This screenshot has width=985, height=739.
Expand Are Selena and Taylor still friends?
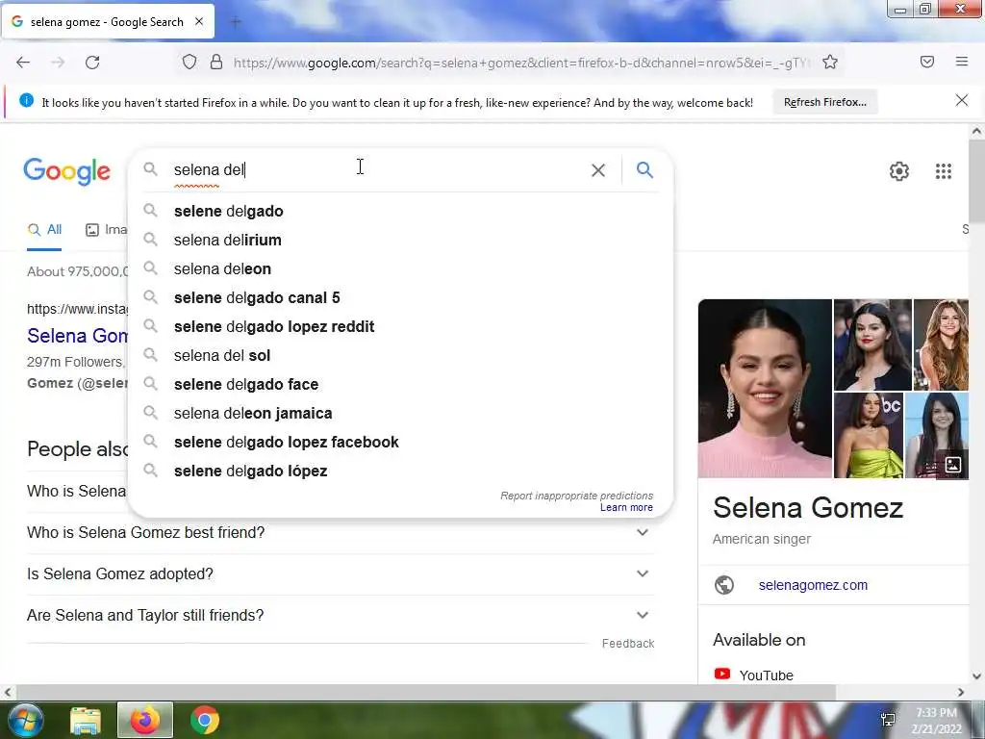[340, 615]
